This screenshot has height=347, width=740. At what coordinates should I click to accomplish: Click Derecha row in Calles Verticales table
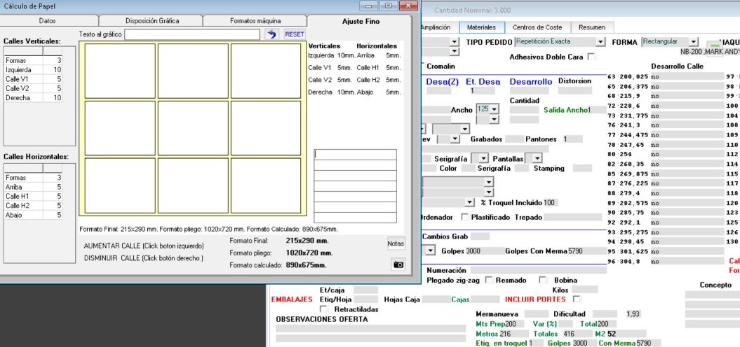tap(33, 98)
